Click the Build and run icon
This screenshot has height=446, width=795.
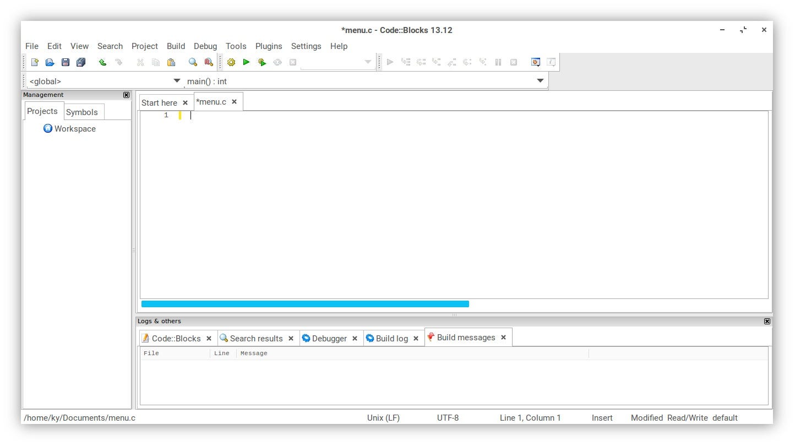click(262, 62)
